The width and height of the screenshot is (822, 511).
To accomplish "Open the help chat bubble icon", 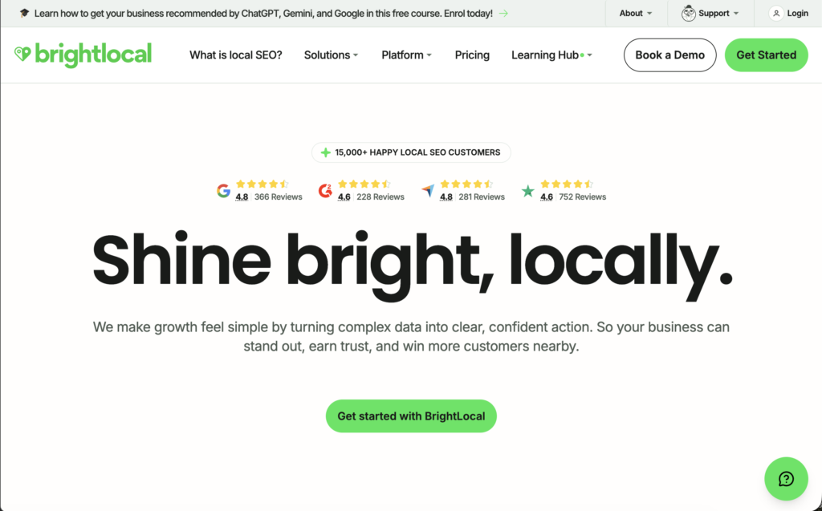I will click(786, 478).
